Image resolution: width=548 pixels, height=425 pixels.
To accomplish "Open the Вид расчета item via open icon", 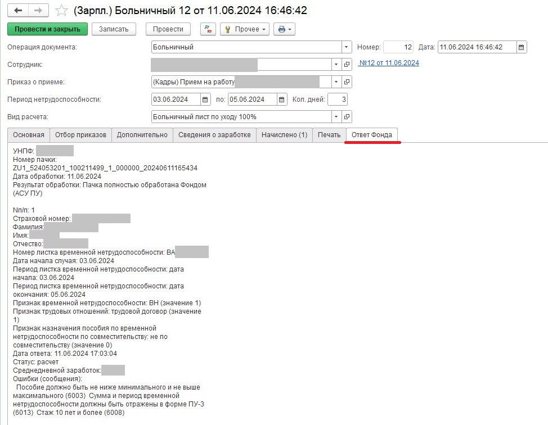I will [347, 117].
